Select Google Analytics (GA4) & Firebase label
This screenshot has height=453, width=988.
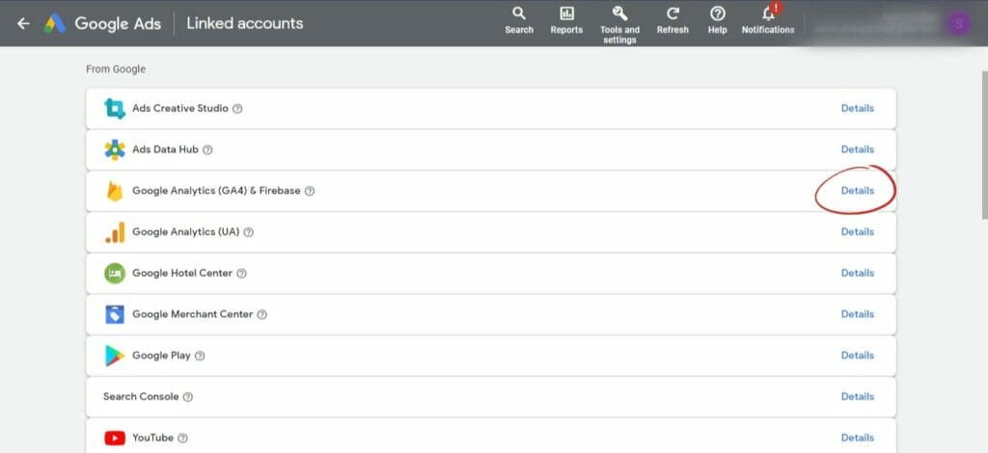click(x=216, y=191)
